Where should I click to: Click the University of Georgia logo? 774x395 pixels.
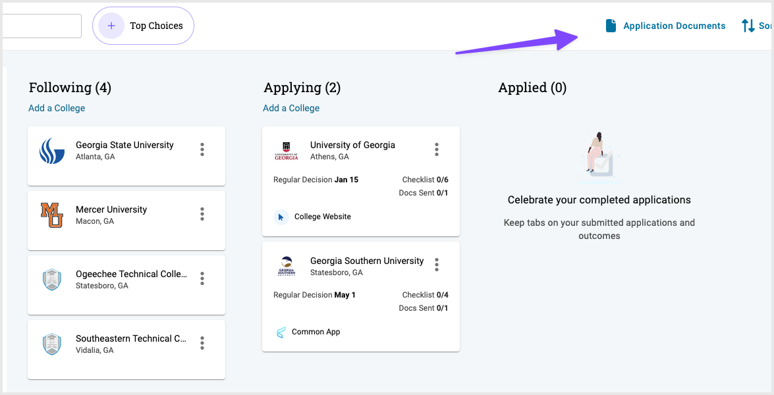tap(287, 151)
